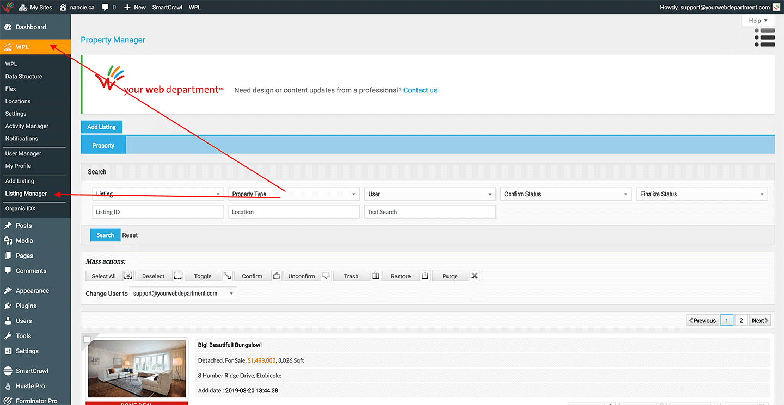Click the Restore icon
The height and width of the screenshot is (405, 784).
425,276
